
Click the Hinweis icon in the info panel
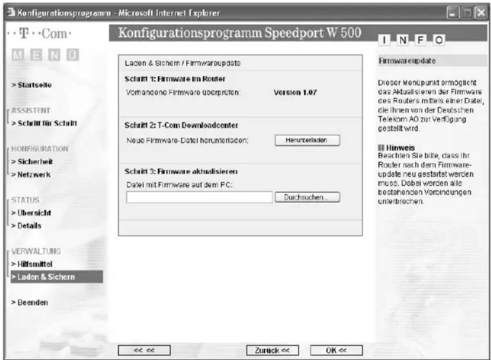click(381, 148)
